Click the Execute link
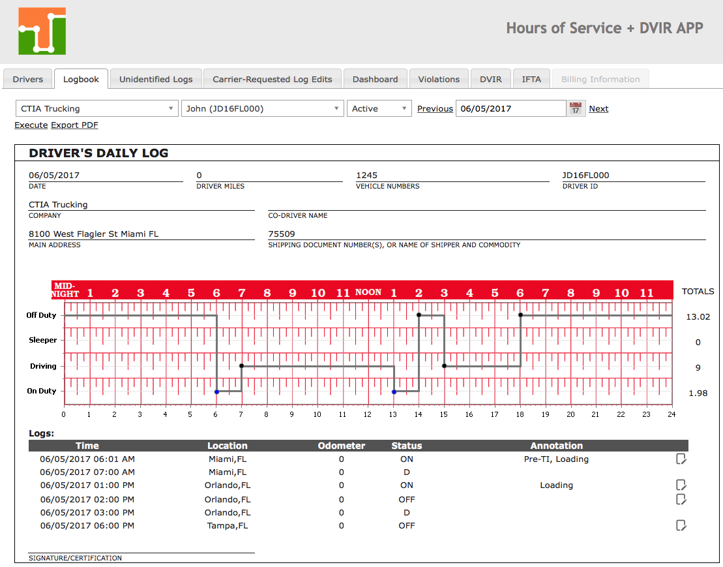The image size is (723, 567). click(31, 125)
